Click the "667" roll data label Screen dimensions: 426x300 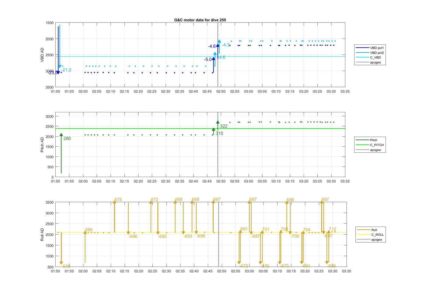click(217, 200)
